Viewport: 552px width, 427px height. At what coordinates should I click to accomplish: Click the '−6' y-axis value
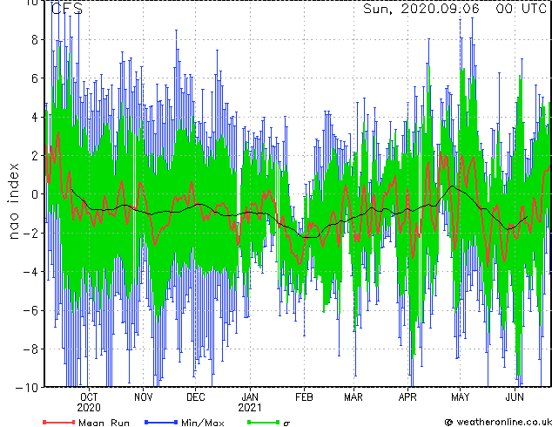coord(30,310)
